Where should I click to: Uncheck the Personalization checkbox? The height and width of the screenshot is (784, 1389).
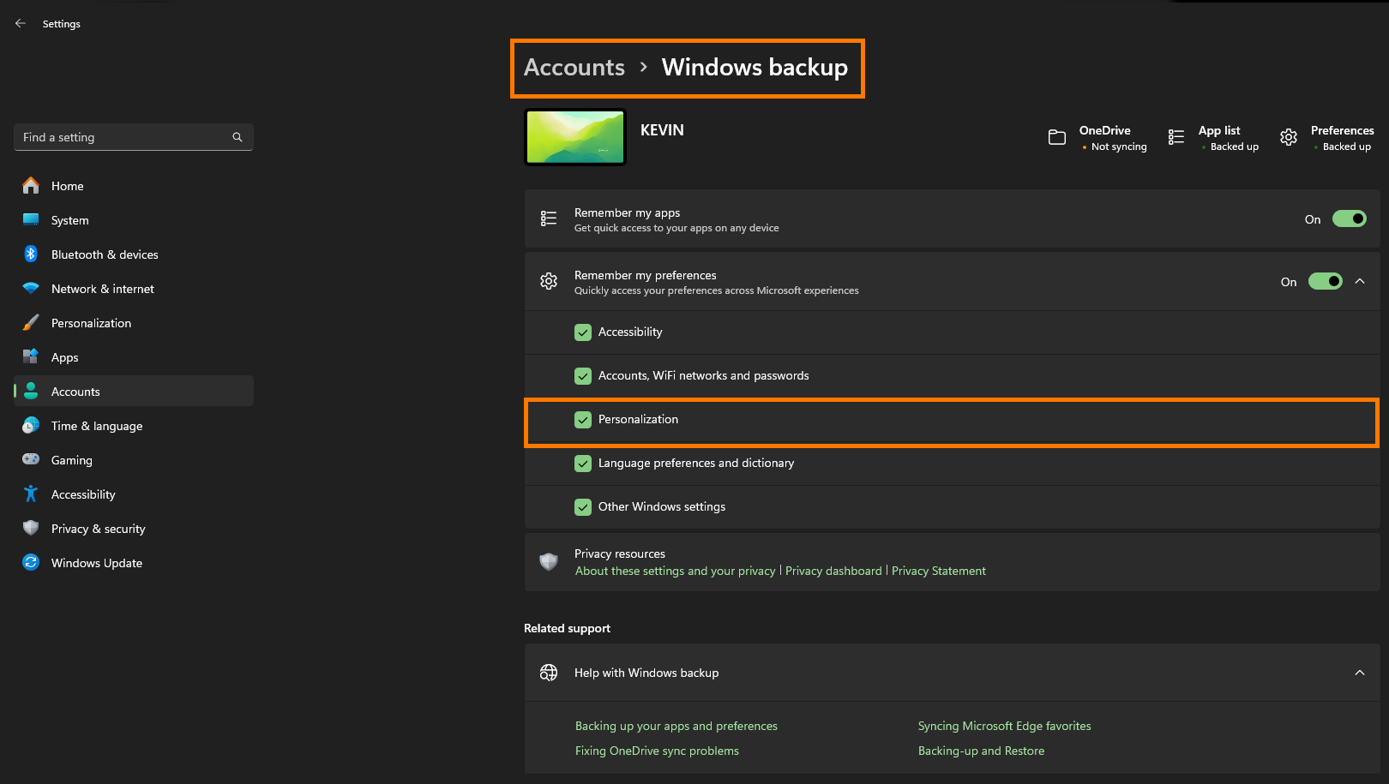[x=583, y=420]
